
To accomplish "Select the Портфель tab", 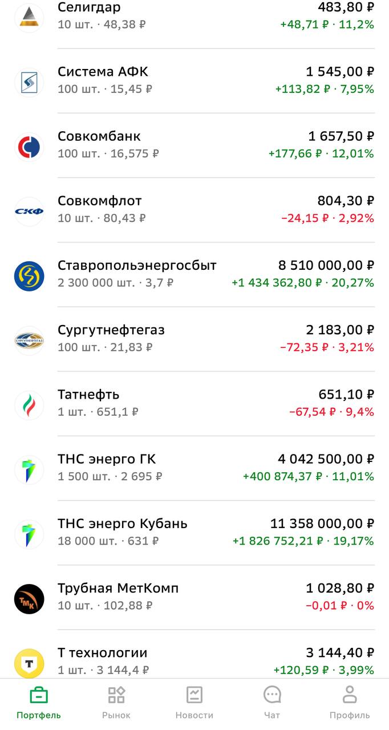I will [39, 703].
